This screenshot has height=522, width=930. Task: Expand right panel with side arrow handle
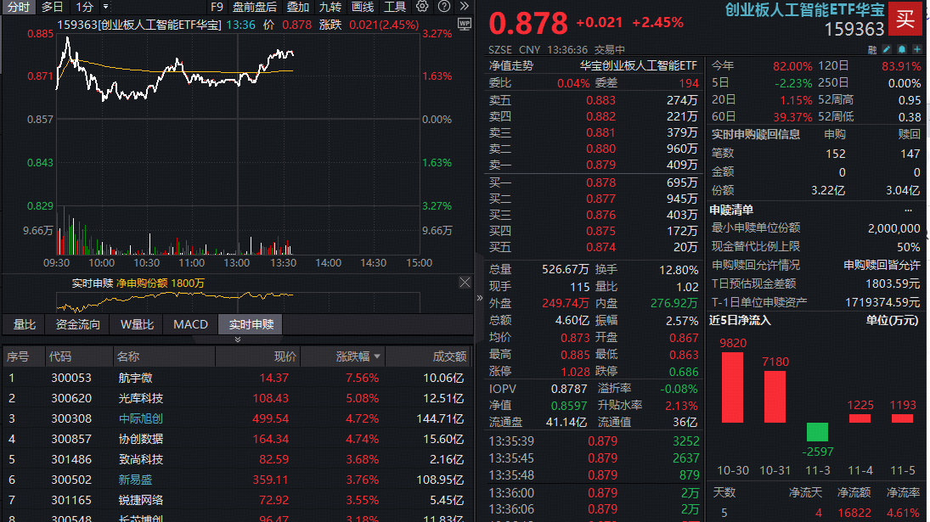480,300
